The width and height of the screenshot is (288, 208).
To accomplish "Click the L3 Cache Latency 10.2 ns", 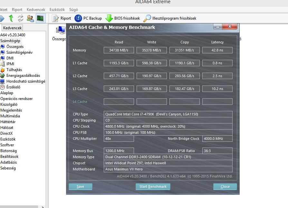I will [x=217, y=89].
